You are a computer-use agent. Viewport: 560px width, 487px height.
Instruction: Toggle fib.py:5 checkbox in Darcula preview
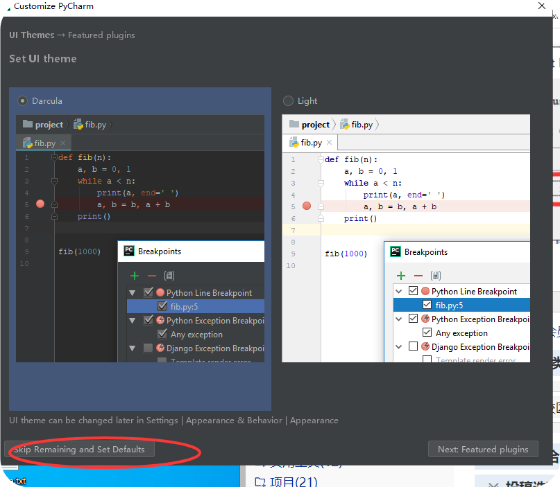pyautogui.click(x=162, y=306)
